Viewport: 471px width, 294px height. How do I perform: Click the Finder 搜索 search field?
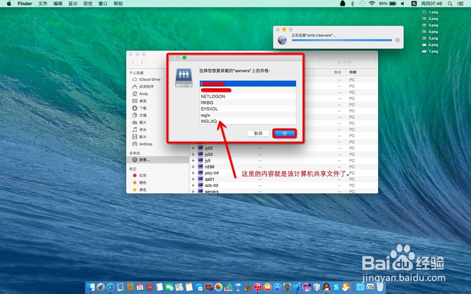click(347, 62)
